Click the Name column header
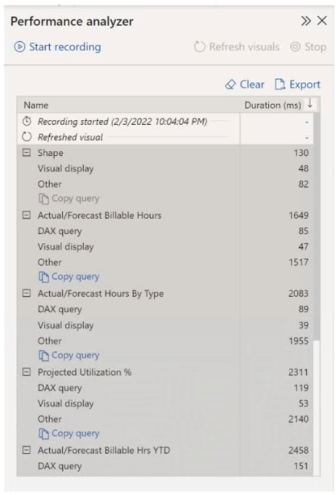The height and width of the screenshot is (495, 336). [36, 105]
